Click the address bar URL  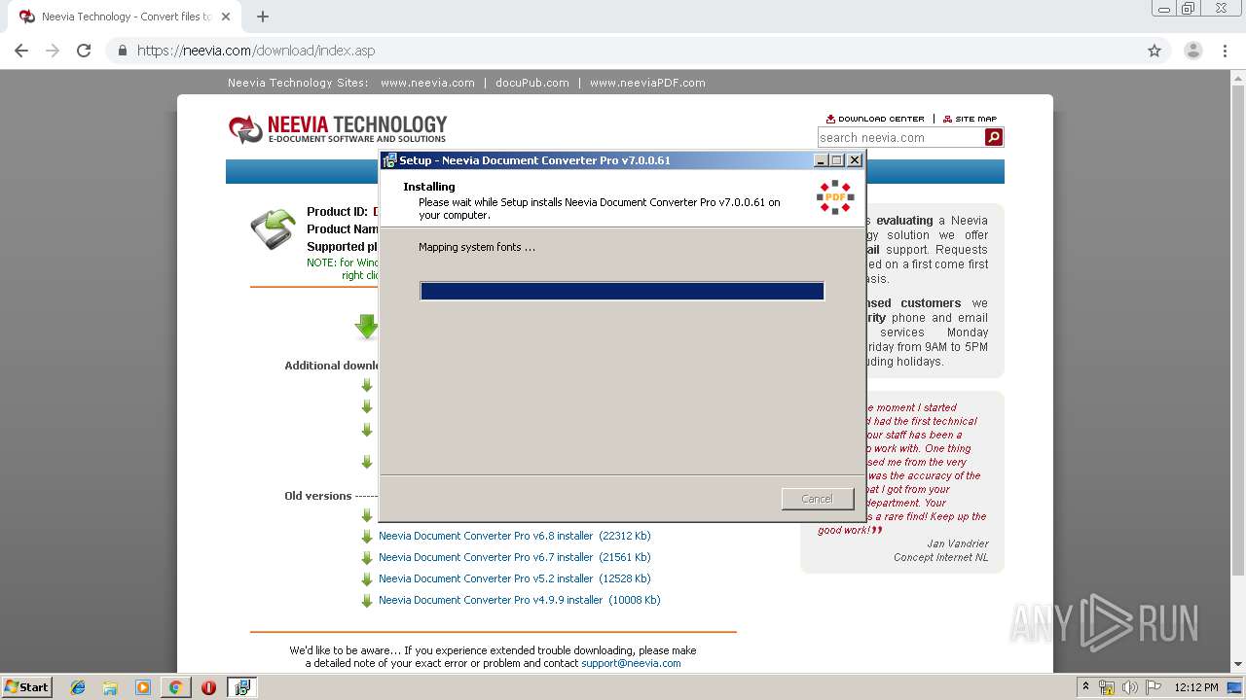[x=256, y=51]
